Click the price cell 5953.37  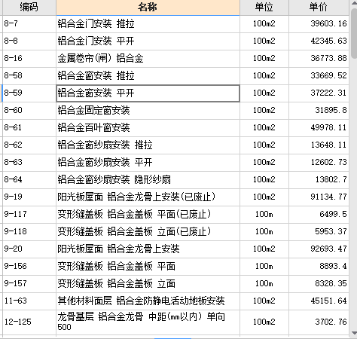click(319, 232)
